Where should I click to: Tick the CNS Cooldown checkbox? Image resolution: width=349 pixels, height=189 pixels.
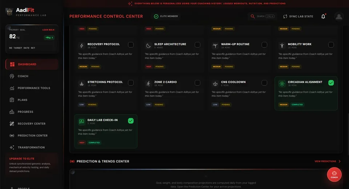click(x=264, y=83)
